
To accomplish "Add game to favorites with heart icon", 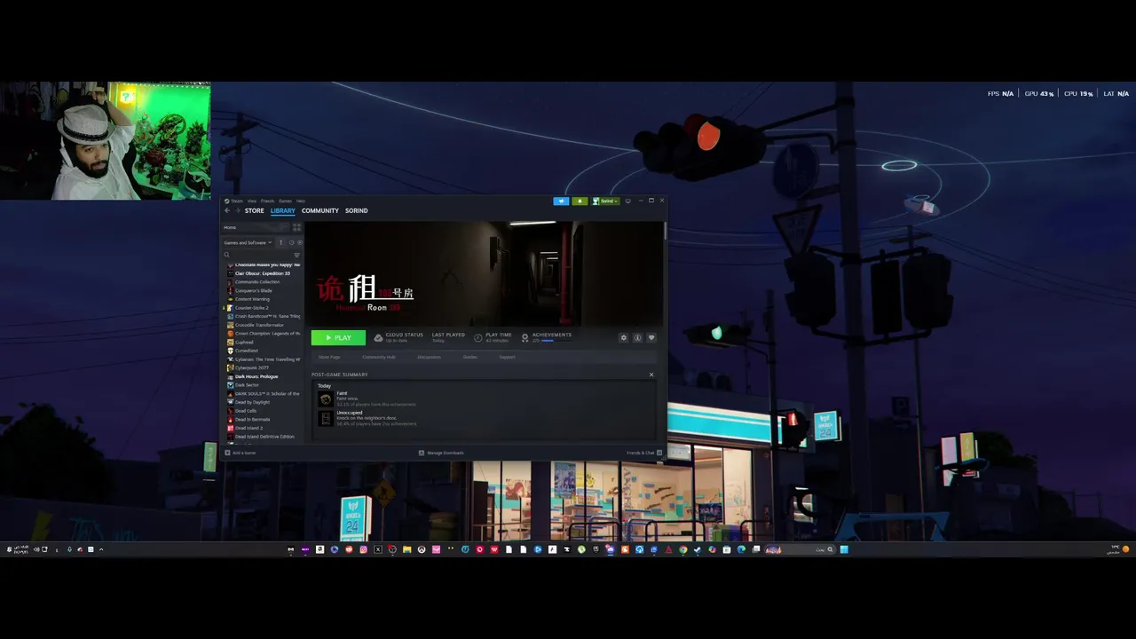I will pos(651,338).
